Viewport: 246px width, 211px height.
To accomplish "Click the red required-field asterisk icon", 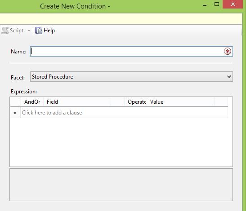I will (x=228, y=51).
